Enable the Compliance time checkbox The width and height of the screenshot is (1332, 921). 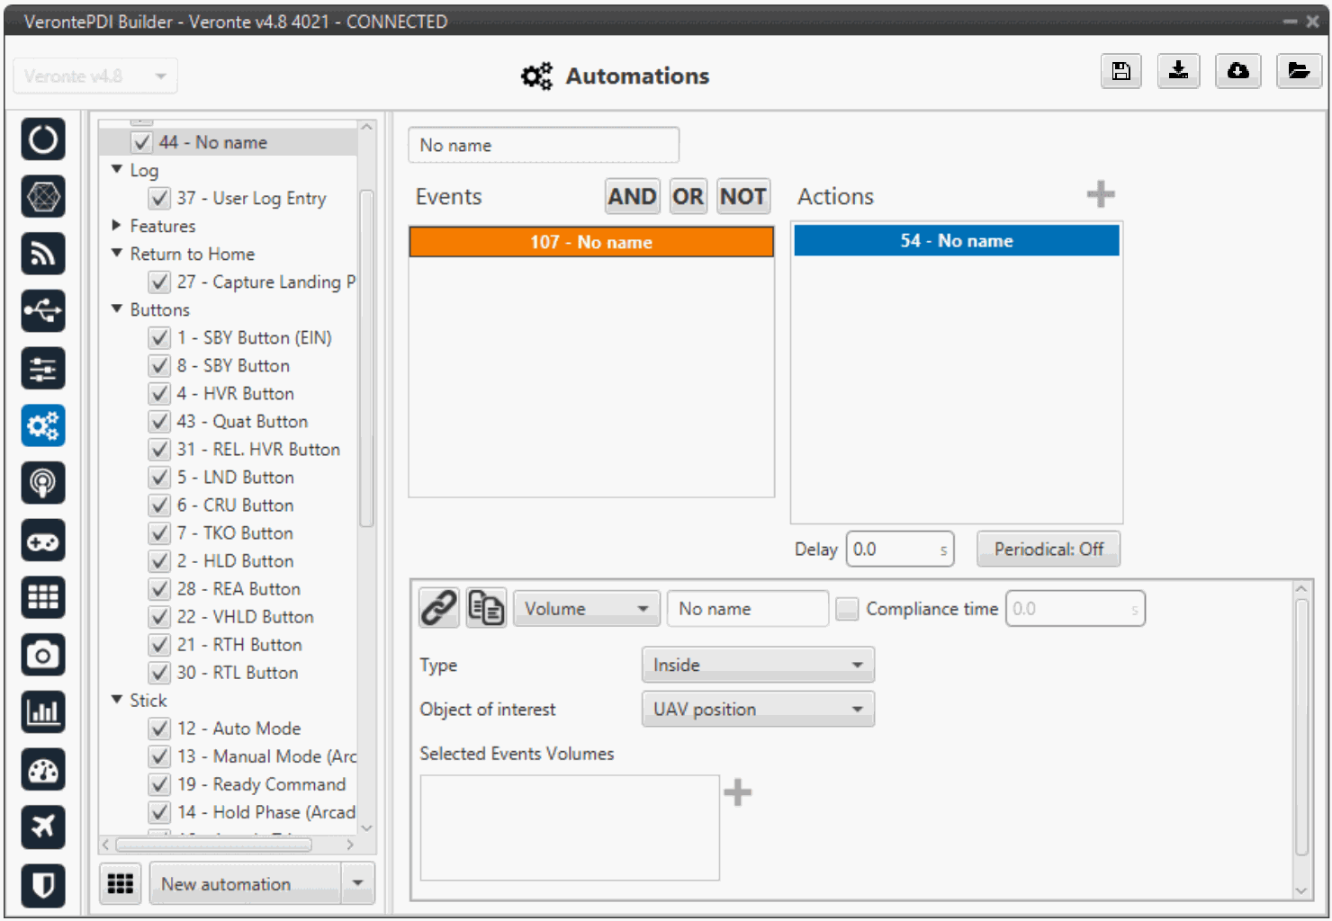[x=847, y=609]
